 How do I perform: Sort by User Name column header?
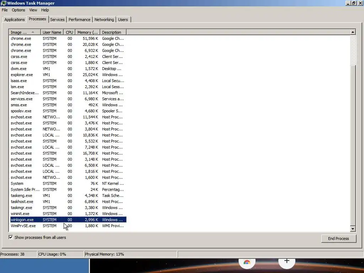click(52, 32)
